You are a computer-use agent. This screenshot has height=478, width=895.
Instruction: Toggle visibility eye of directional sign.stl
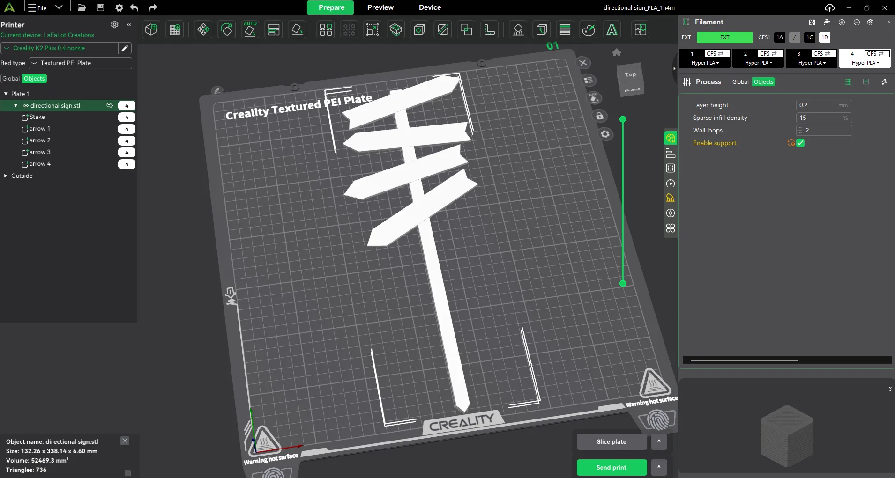(26, 106)
